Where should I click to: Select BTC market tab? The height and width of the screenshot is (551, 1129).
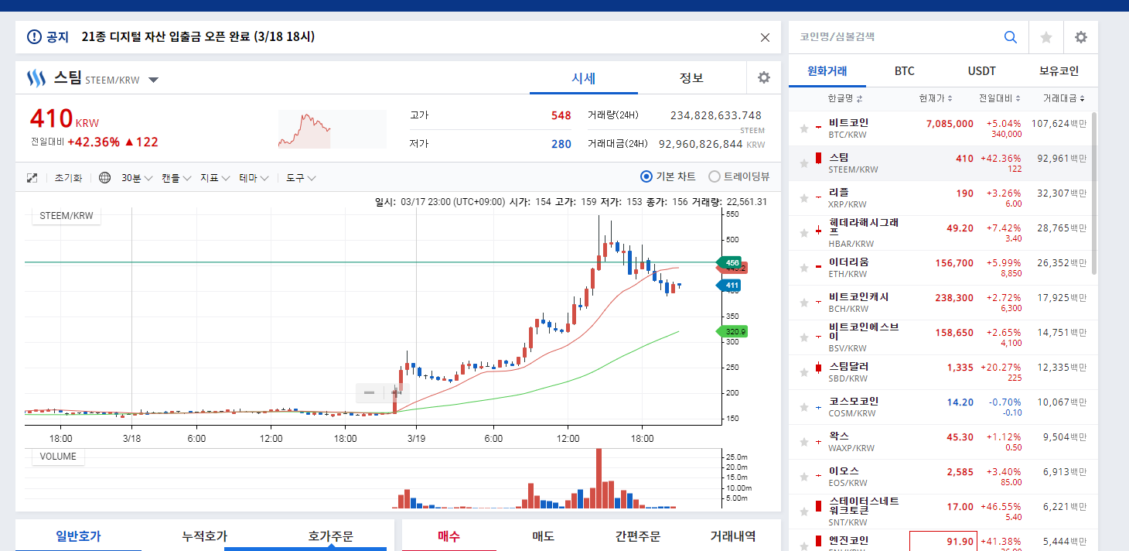pos(905,71)
